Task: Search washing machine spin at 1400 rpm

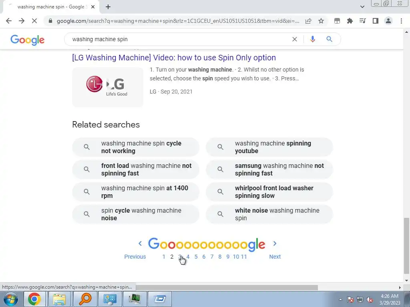Action: (136, 192)
